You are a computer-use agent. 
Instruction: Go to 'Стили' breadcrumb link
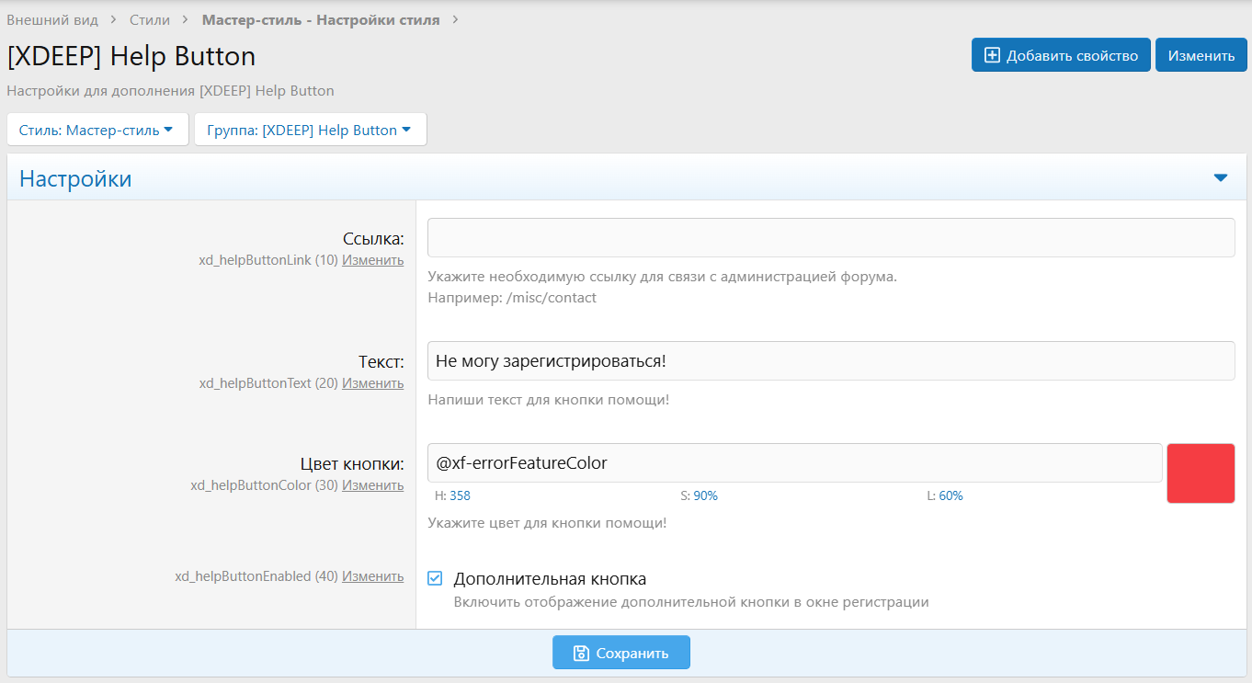(149, 19)
